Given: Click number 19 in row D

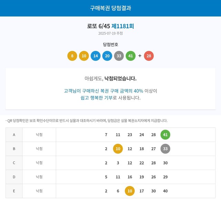Looking at the screenshot, I should point(142,177).
